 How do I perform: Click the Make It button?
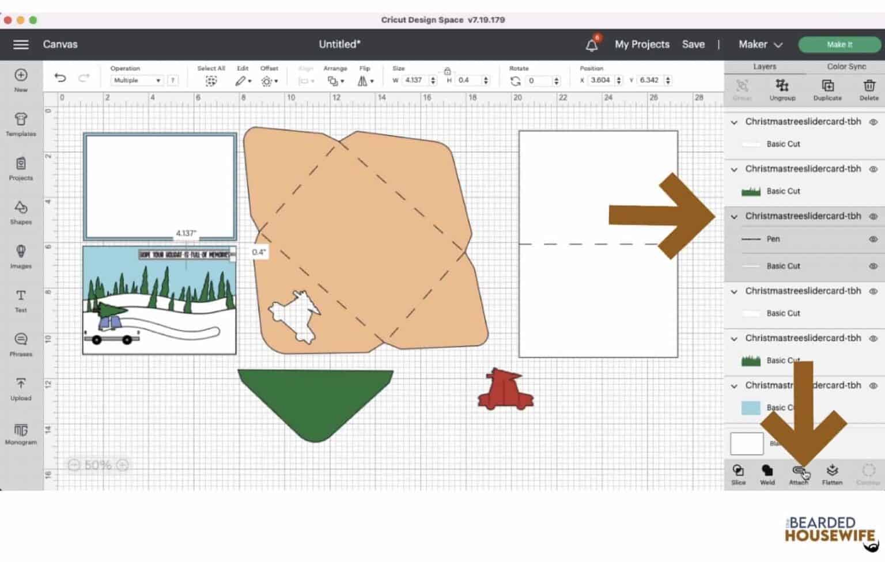[839, 44]
